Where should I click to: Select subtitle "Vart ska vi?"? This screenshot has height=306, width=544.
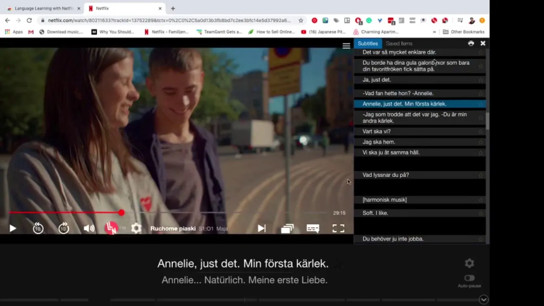click(420, 132)
